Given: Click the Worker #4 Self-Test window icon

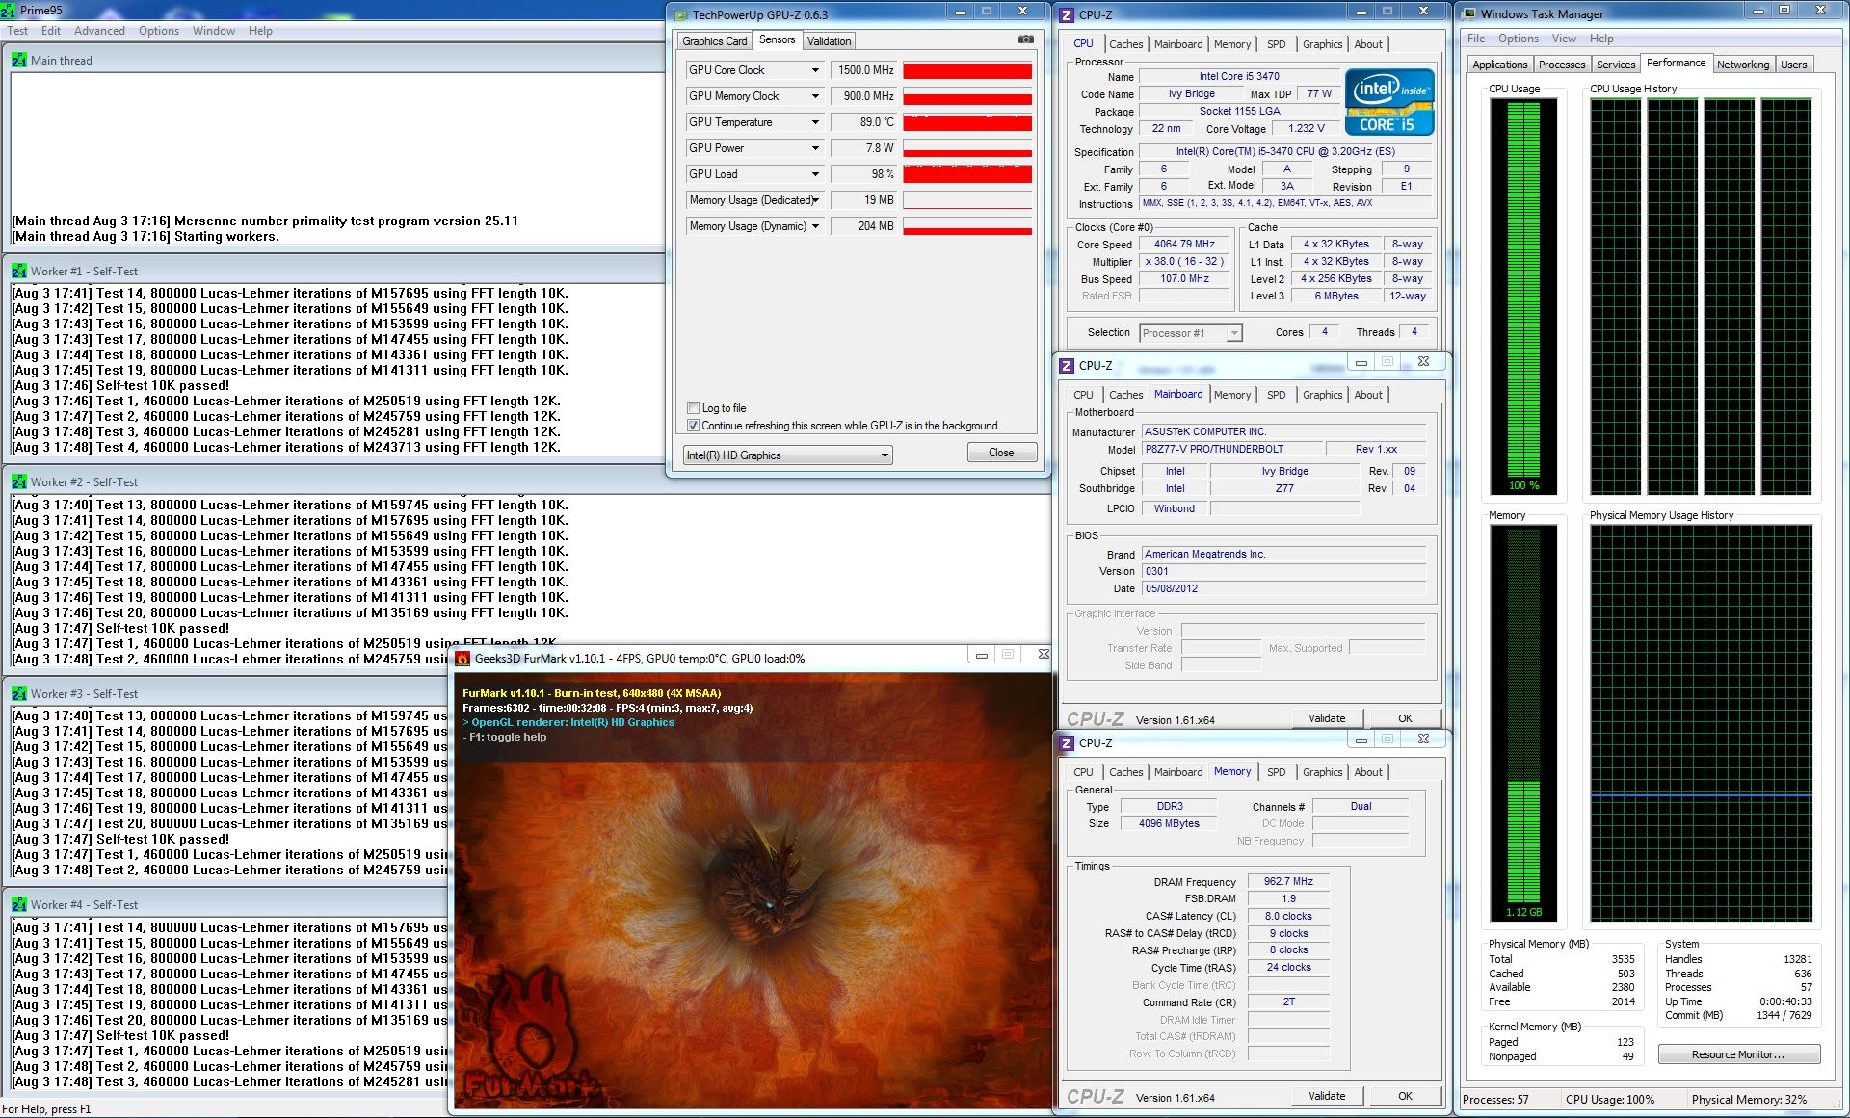Looking at the screenshot, I should coord(19,905).
